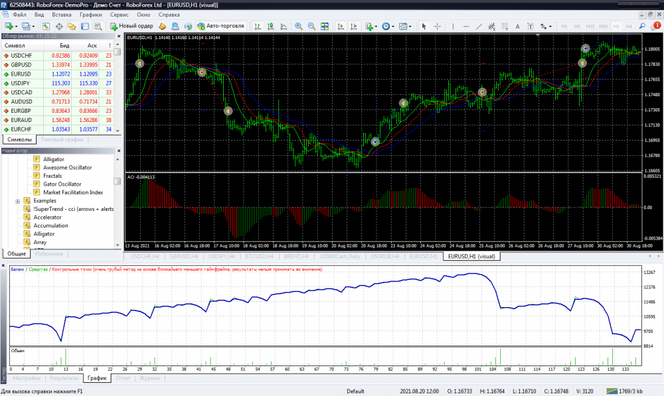This screenshot has height=396, width=664.
Task: Select EURUSD in the market watch list
Action: click(x=21, y=74)
